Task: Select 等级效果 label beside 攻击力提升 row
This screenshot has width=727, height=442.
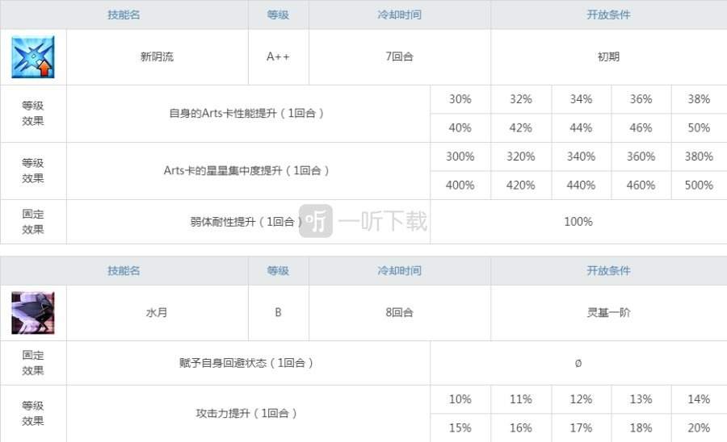Action: click(33, 413)
